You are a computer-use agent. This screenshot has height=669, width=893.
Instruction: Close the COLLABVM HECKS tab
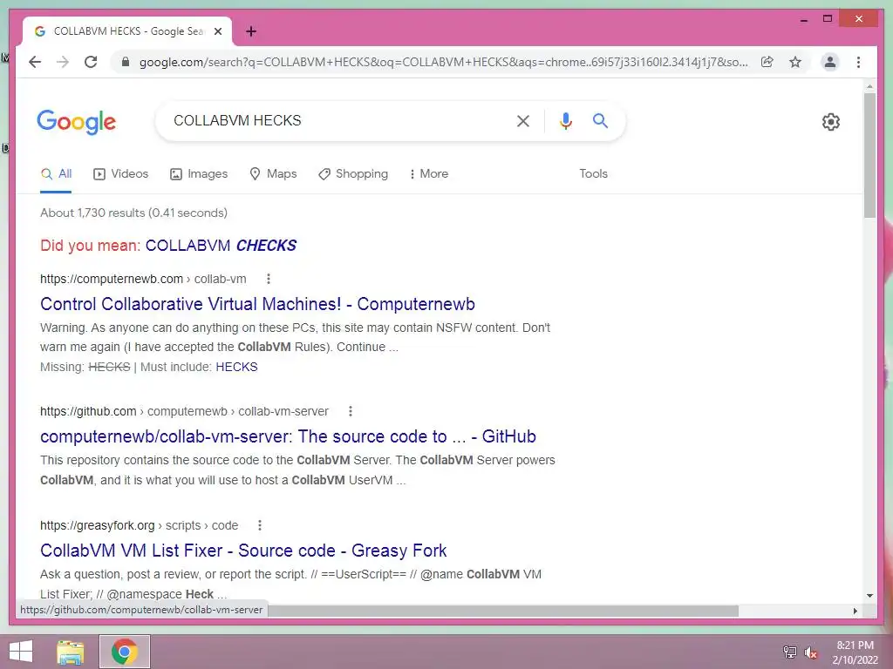pyautogui.click(x=217, y=31)
